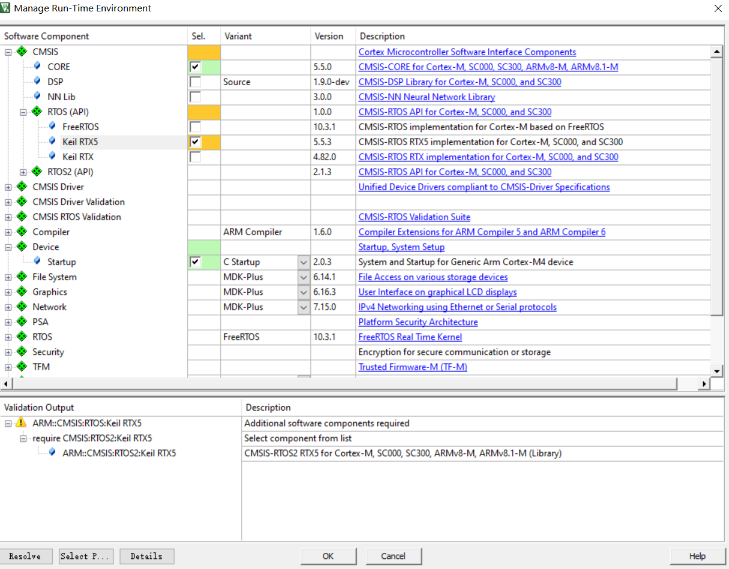Click the Resolve button
729x569 pixels.
coord(26,556)
